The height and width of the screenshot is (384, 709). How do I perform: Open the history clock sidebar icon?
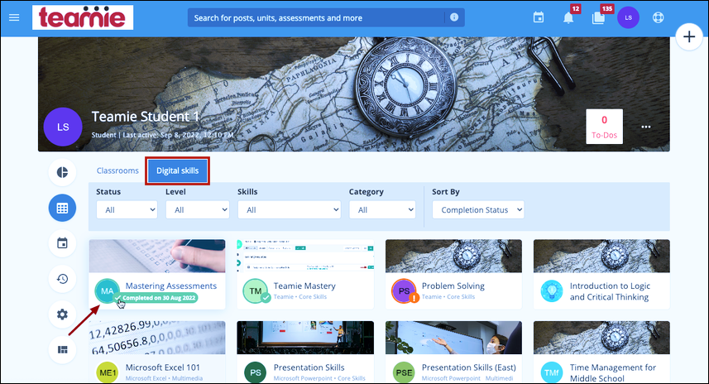[62, 279]
